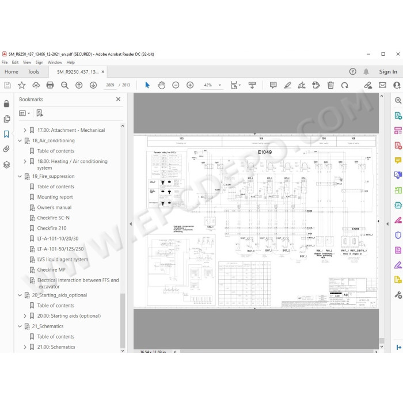
Task: Open Find text magnifier in toolbar
Action: [x=64, y=85]
